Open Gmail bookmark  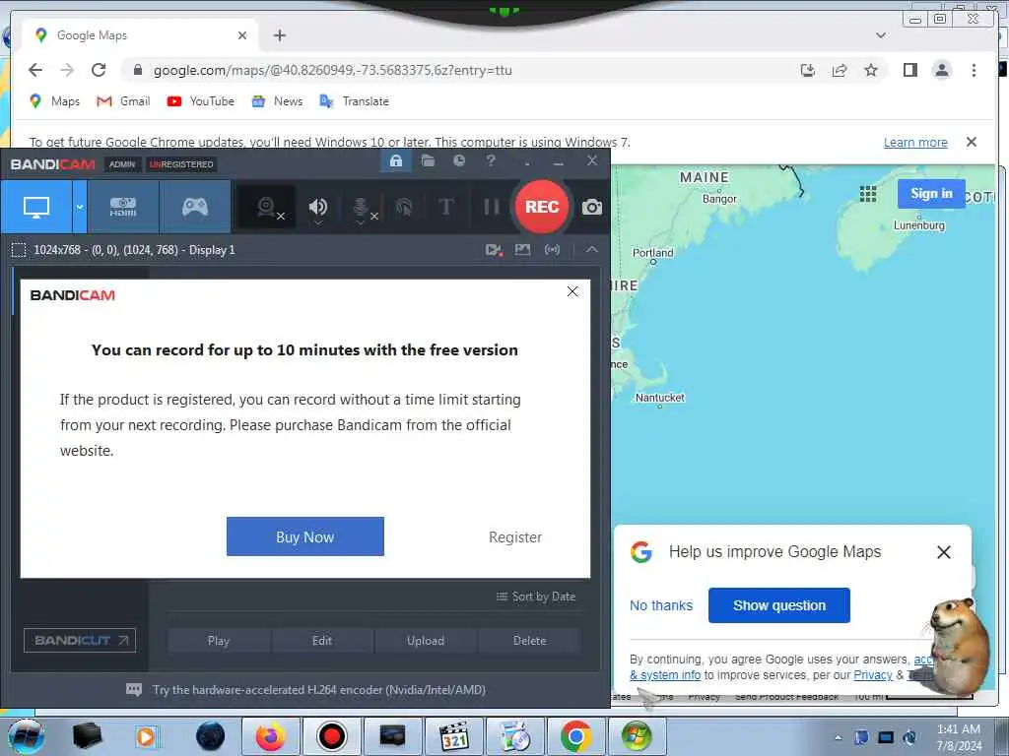pyautogui.click(x=123, y=101)
